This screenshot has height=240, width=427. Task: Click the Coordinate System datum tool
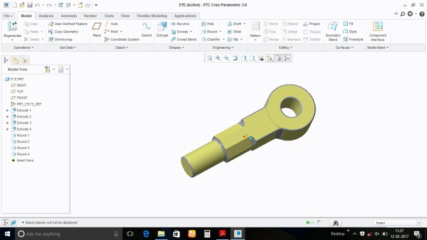tap(121, 40)
